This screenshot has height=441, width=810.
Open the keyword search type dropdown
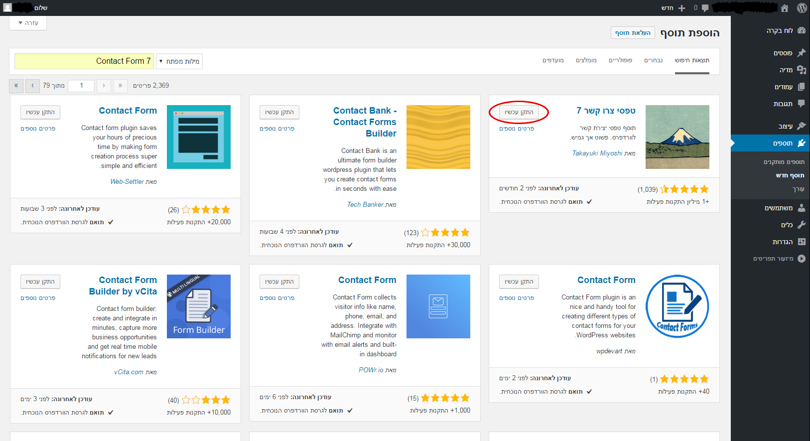point(179,61)
